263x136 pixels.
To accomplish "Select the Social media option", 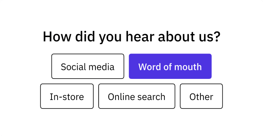I will tap(88, 66).
